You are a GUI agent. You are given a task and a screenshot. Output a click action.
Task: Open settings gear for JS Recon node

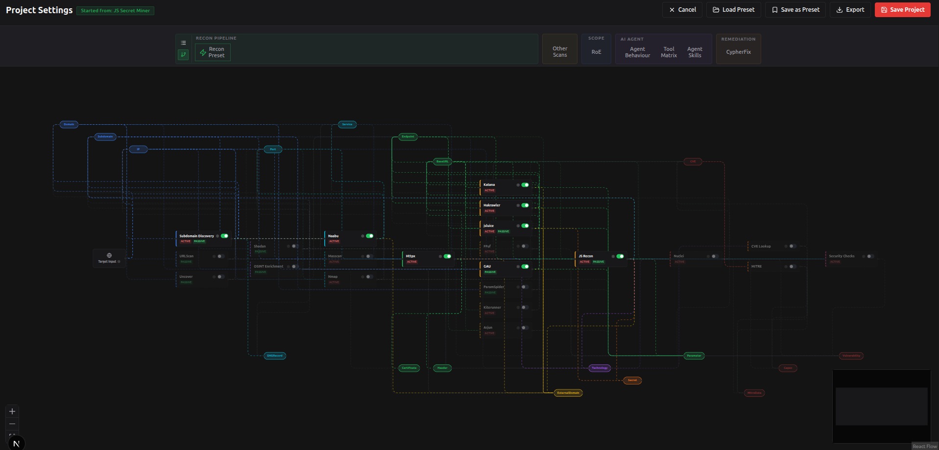point(613,256)
